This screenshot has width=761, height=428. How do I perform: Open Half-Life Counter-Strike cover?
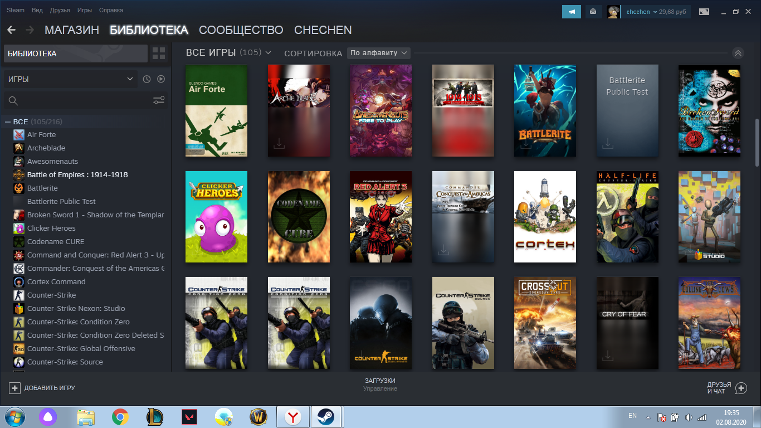coord(627,217)
